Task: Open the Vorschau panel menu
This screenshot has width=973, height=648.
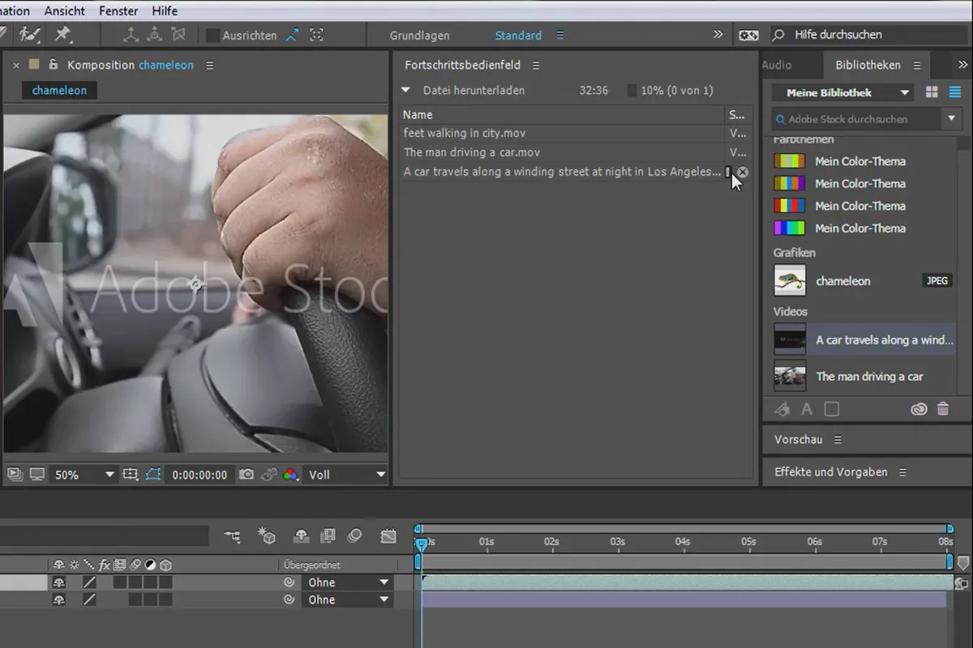Action: (838, 440)
